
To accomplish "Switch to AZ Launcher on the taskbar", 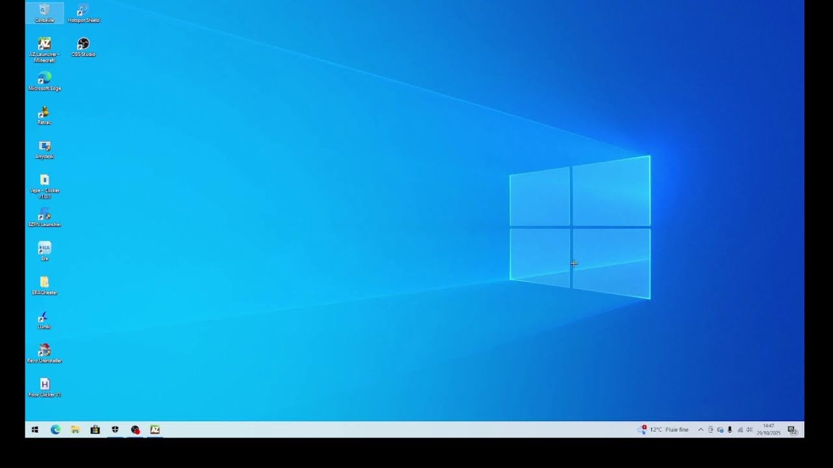I will tap(155, 430).
